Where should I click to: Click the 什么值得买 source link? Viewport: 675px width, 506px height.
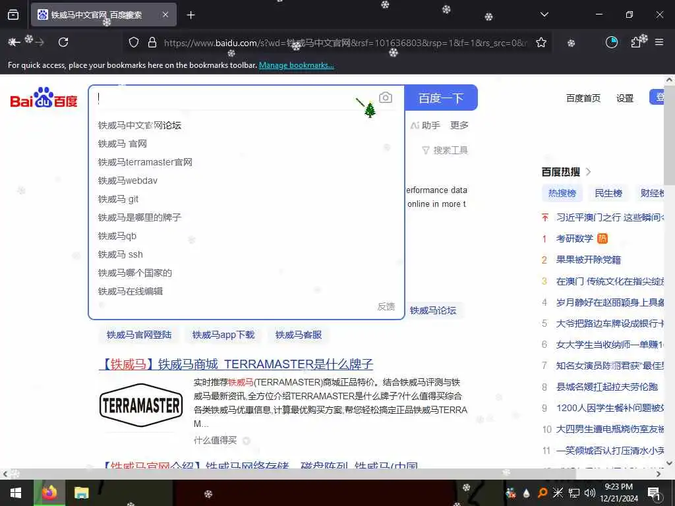pyautogui.click(x=216, y=440)
